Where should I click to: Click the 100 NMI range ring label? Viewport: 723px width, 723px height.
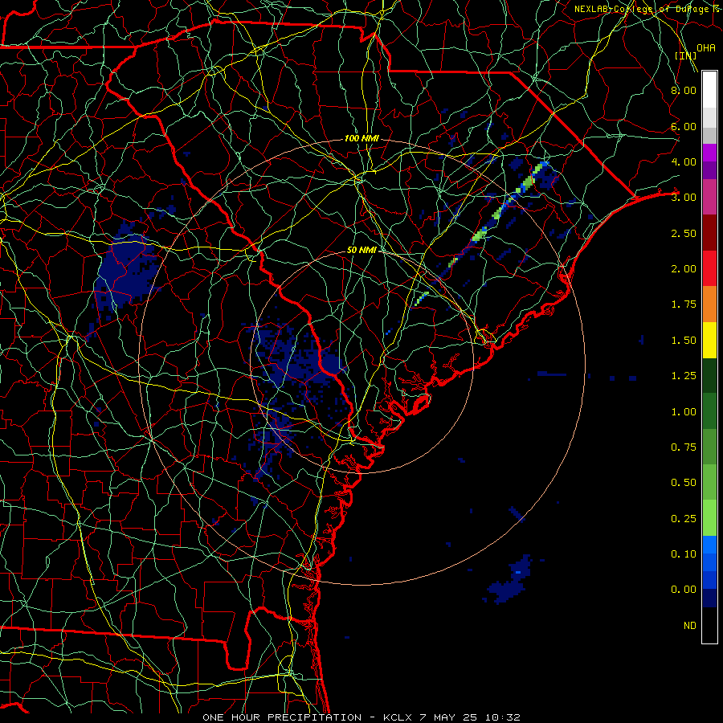pos(361,138)
